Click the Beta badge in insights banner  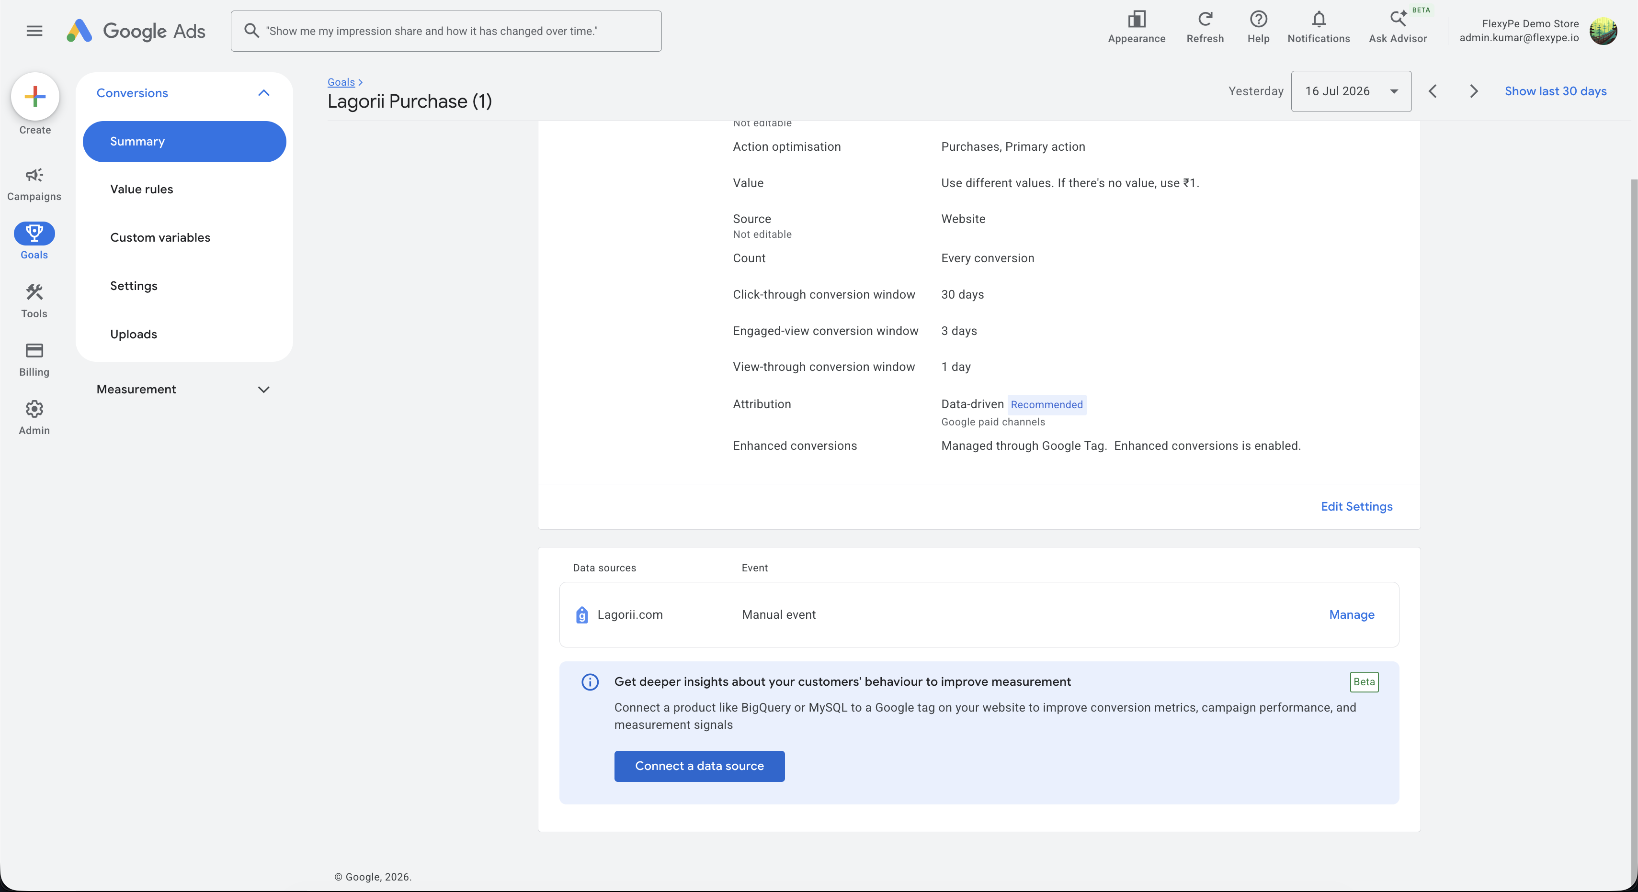[1364, 682]
